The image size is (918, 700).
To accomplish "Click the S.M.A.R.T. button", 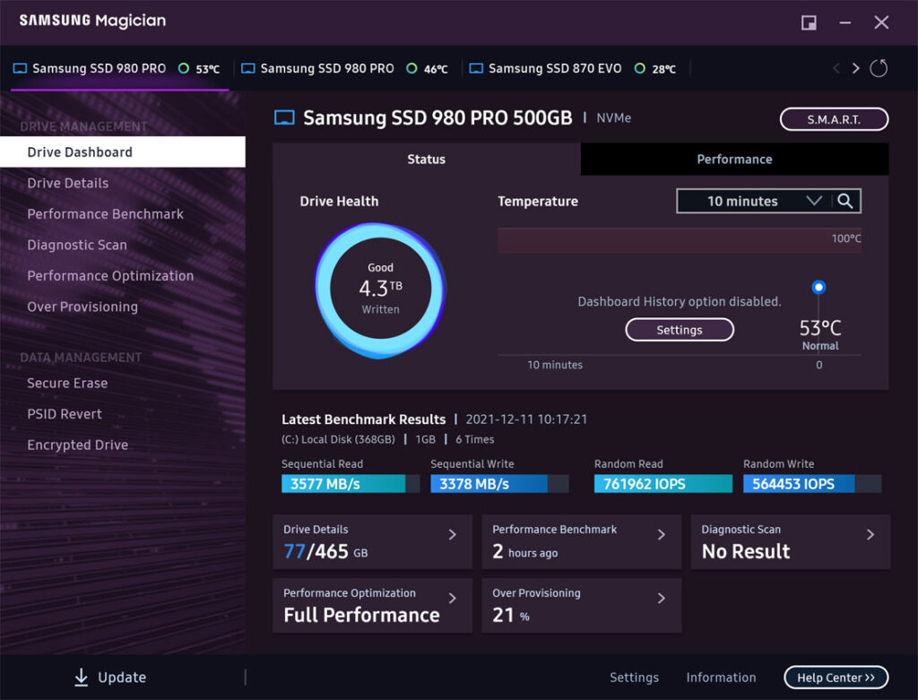I will 834,118.
